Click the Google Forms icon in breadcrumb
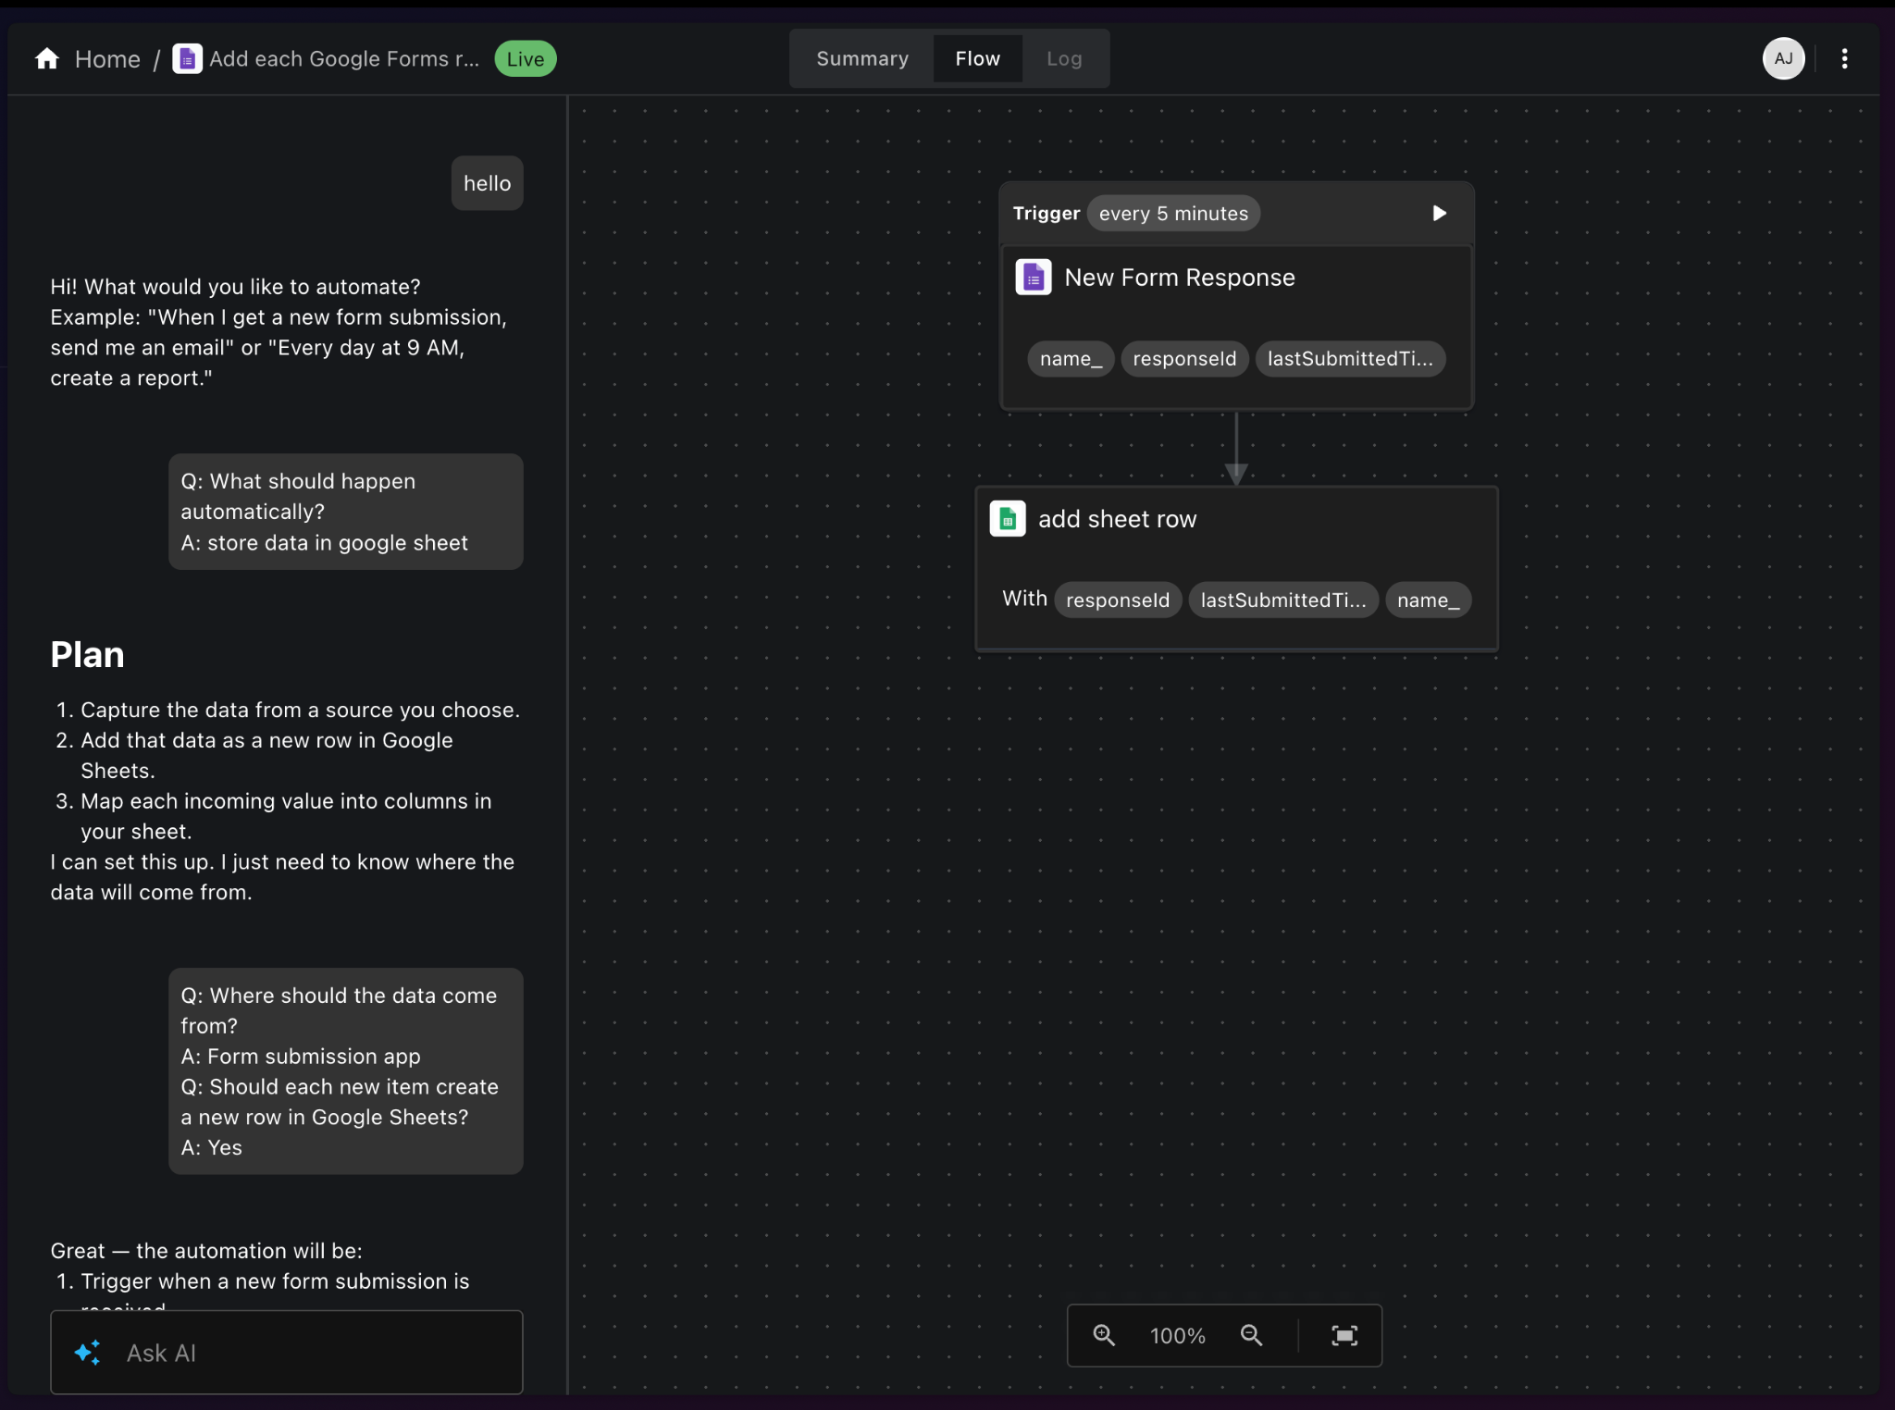This screenshot has width=1895, height=1410. click(187, 59)
